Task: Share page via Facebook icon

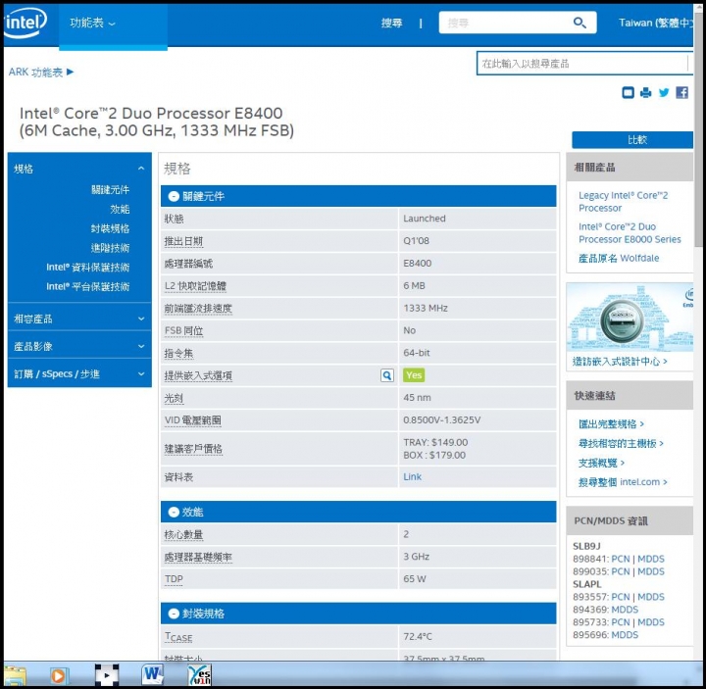Action: 681,93
